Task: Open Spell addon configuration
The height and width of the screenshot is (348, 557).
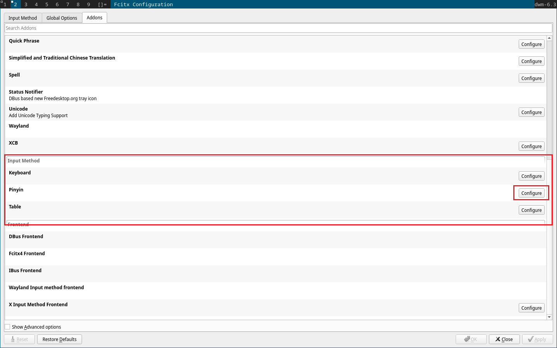Action: click(531, 78)
